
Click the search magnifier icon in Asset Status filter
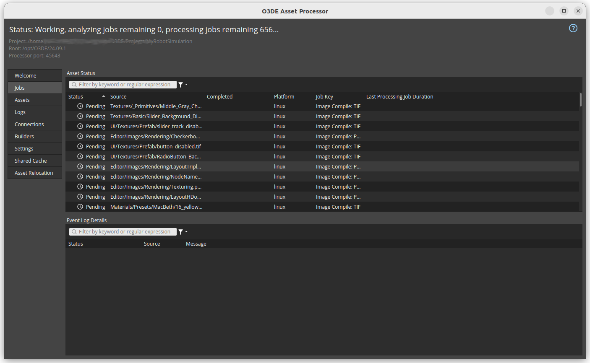click(x=74, y=85)
